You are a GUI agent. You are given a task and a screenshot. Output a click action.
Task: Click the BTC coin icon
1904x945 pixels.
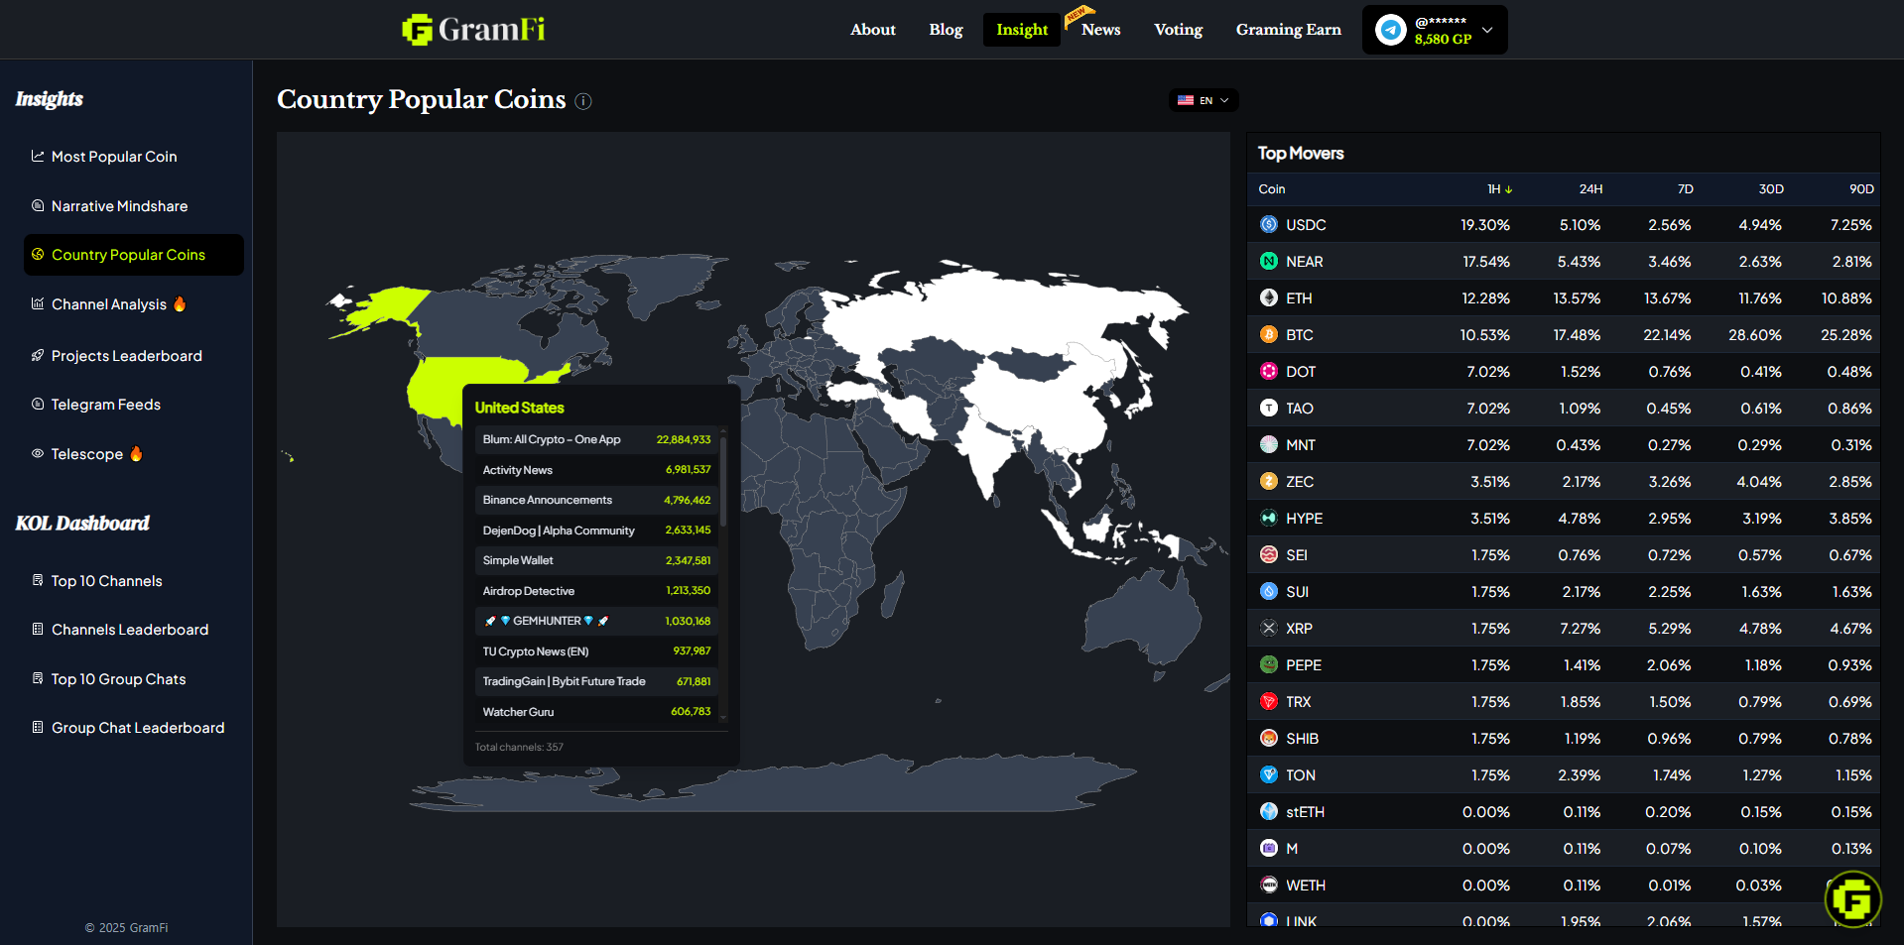coord(1268,335)
